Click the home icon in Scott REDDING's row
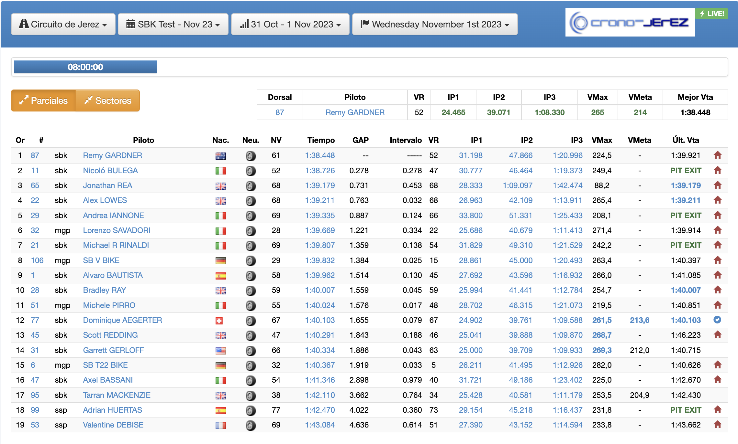This screenshot has width=738, height=444. [718, 335]
